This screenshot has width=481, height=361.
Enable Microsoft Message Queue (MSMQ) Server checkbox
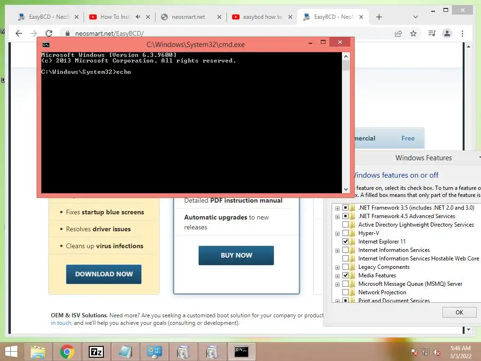(x=345, y=284)
